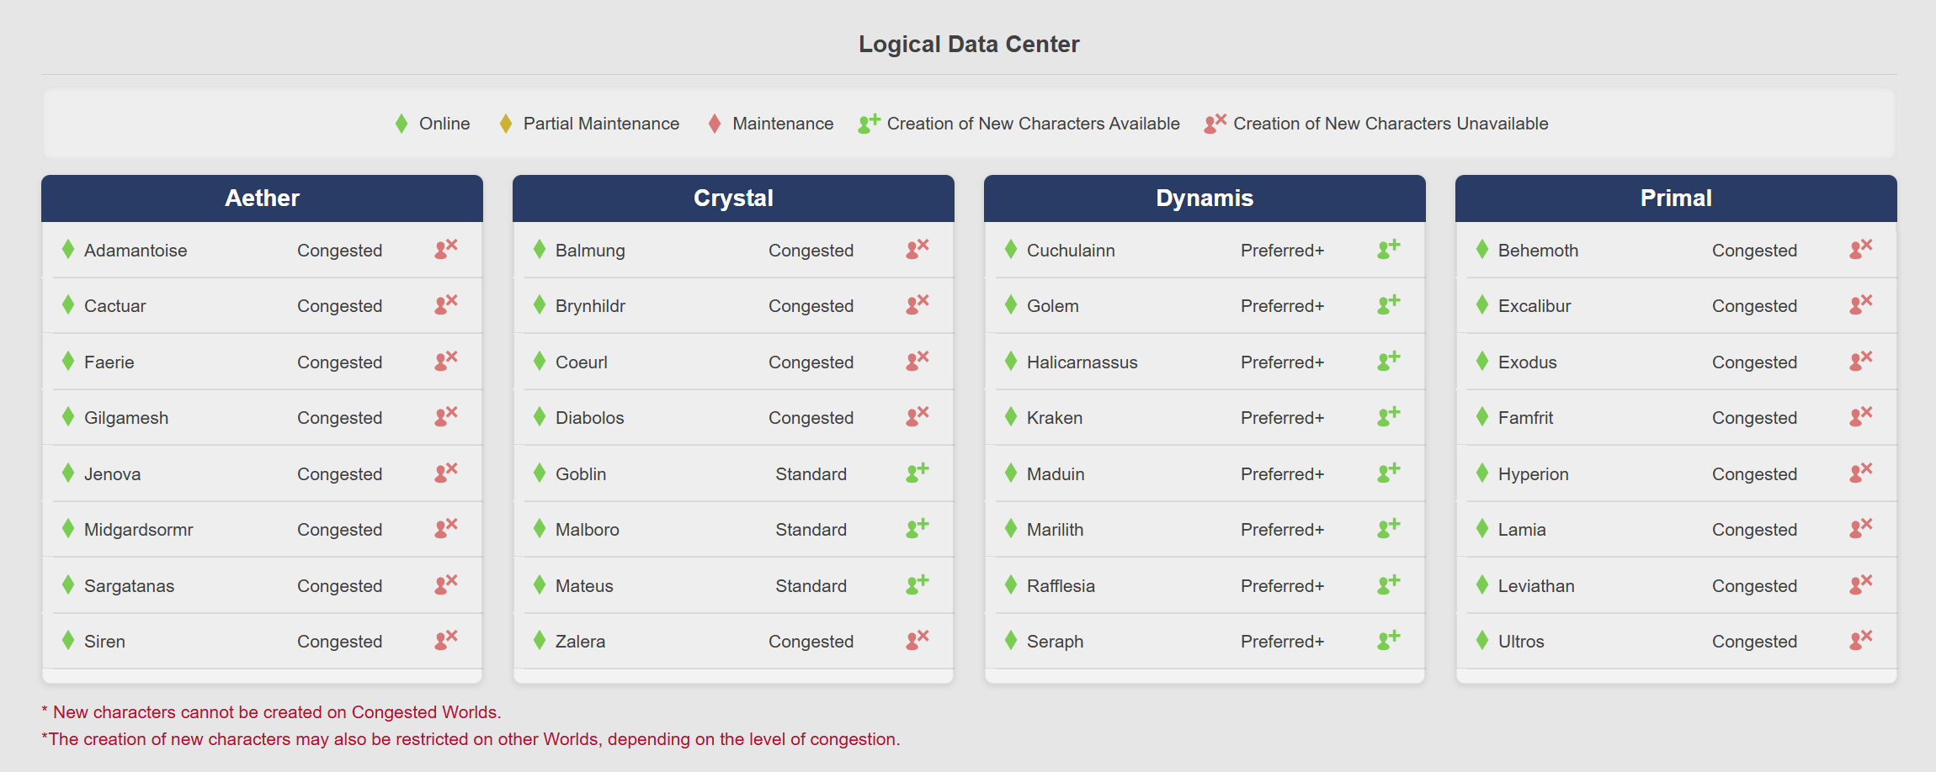The width and height of the screenshot is (1936, 772).
Task: Click the green Online diamond in the legend
Action: (402, 124)
